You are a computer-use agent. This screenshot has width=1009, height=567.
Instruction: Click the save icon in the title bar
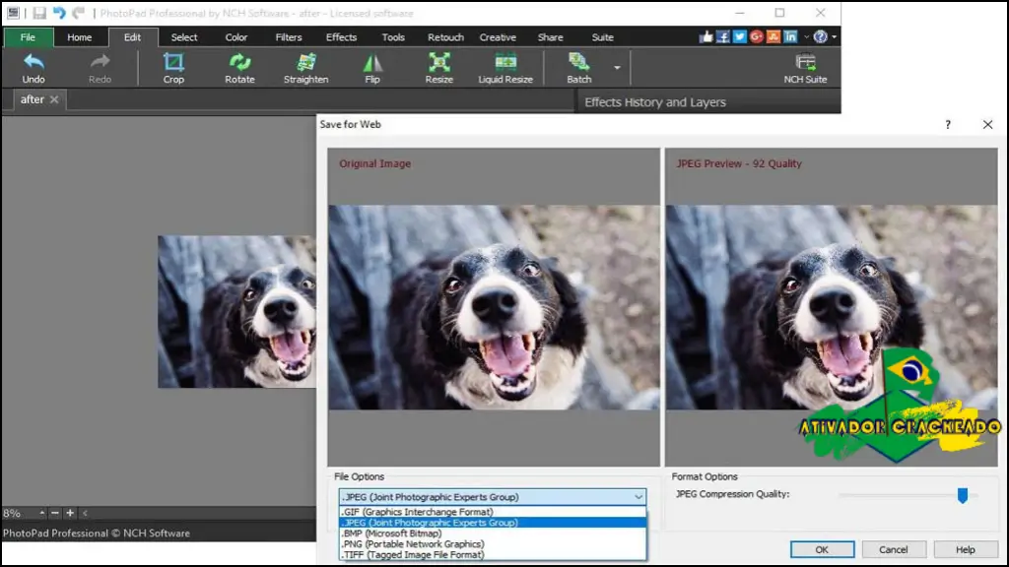click(39, 13)
